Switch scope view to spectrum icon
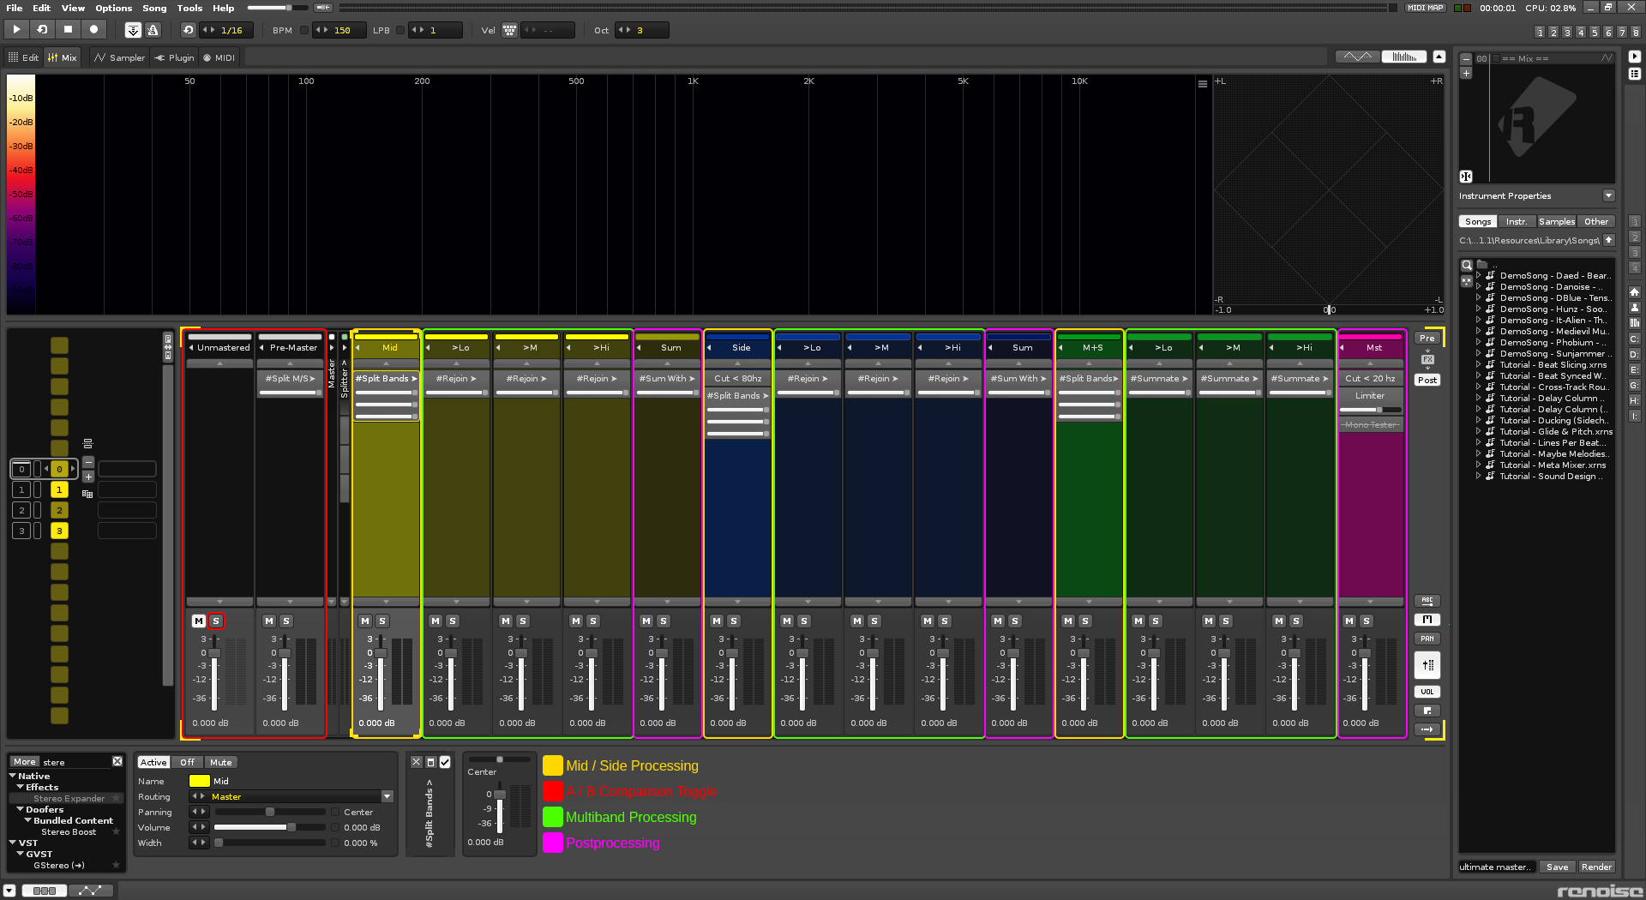The height and width of the screenshot is (900, 1646). [x=1403, y=57]
